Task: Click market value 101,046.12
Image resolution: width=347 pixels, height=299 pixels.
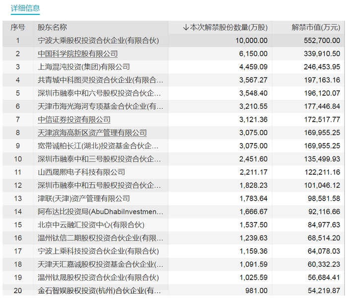Action: tap(322, 185)
